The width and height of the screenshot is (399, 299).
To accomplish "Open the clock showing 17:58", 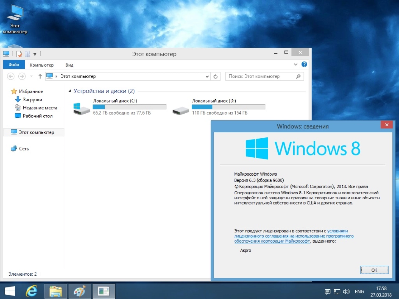I will coord(381,292).
